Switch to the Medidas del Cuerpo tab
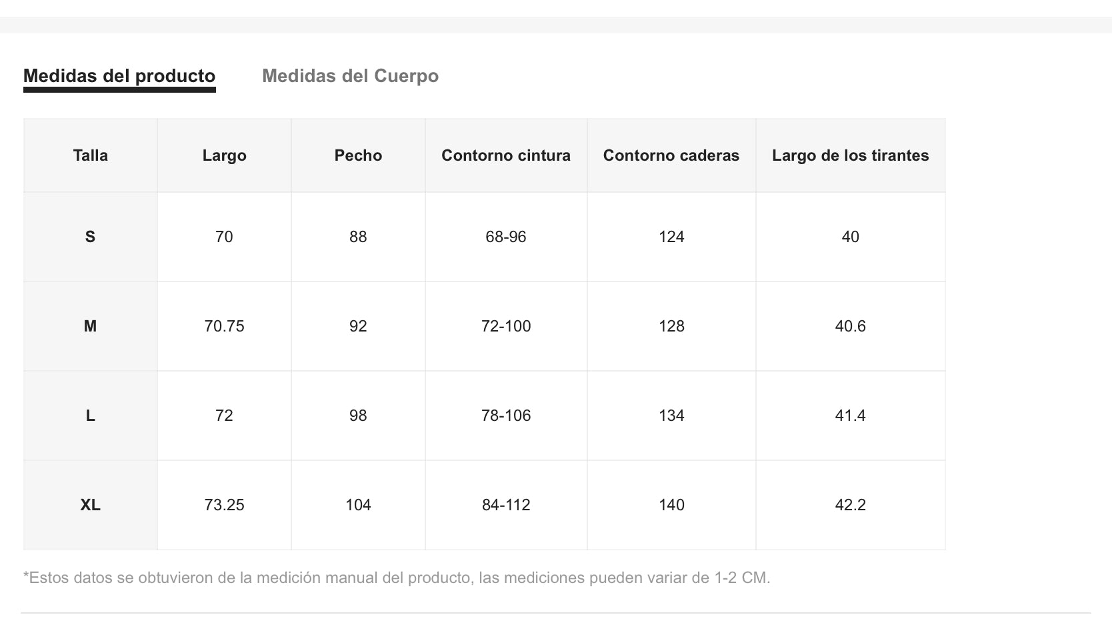The width and height of the screenshot is (1112, 617). (350, 76)
